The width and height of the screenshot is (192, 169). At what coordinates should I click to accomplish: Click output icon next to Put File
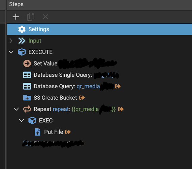coord(68,132)
